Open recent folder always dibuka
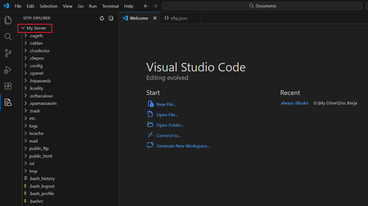 pos(294,103)
